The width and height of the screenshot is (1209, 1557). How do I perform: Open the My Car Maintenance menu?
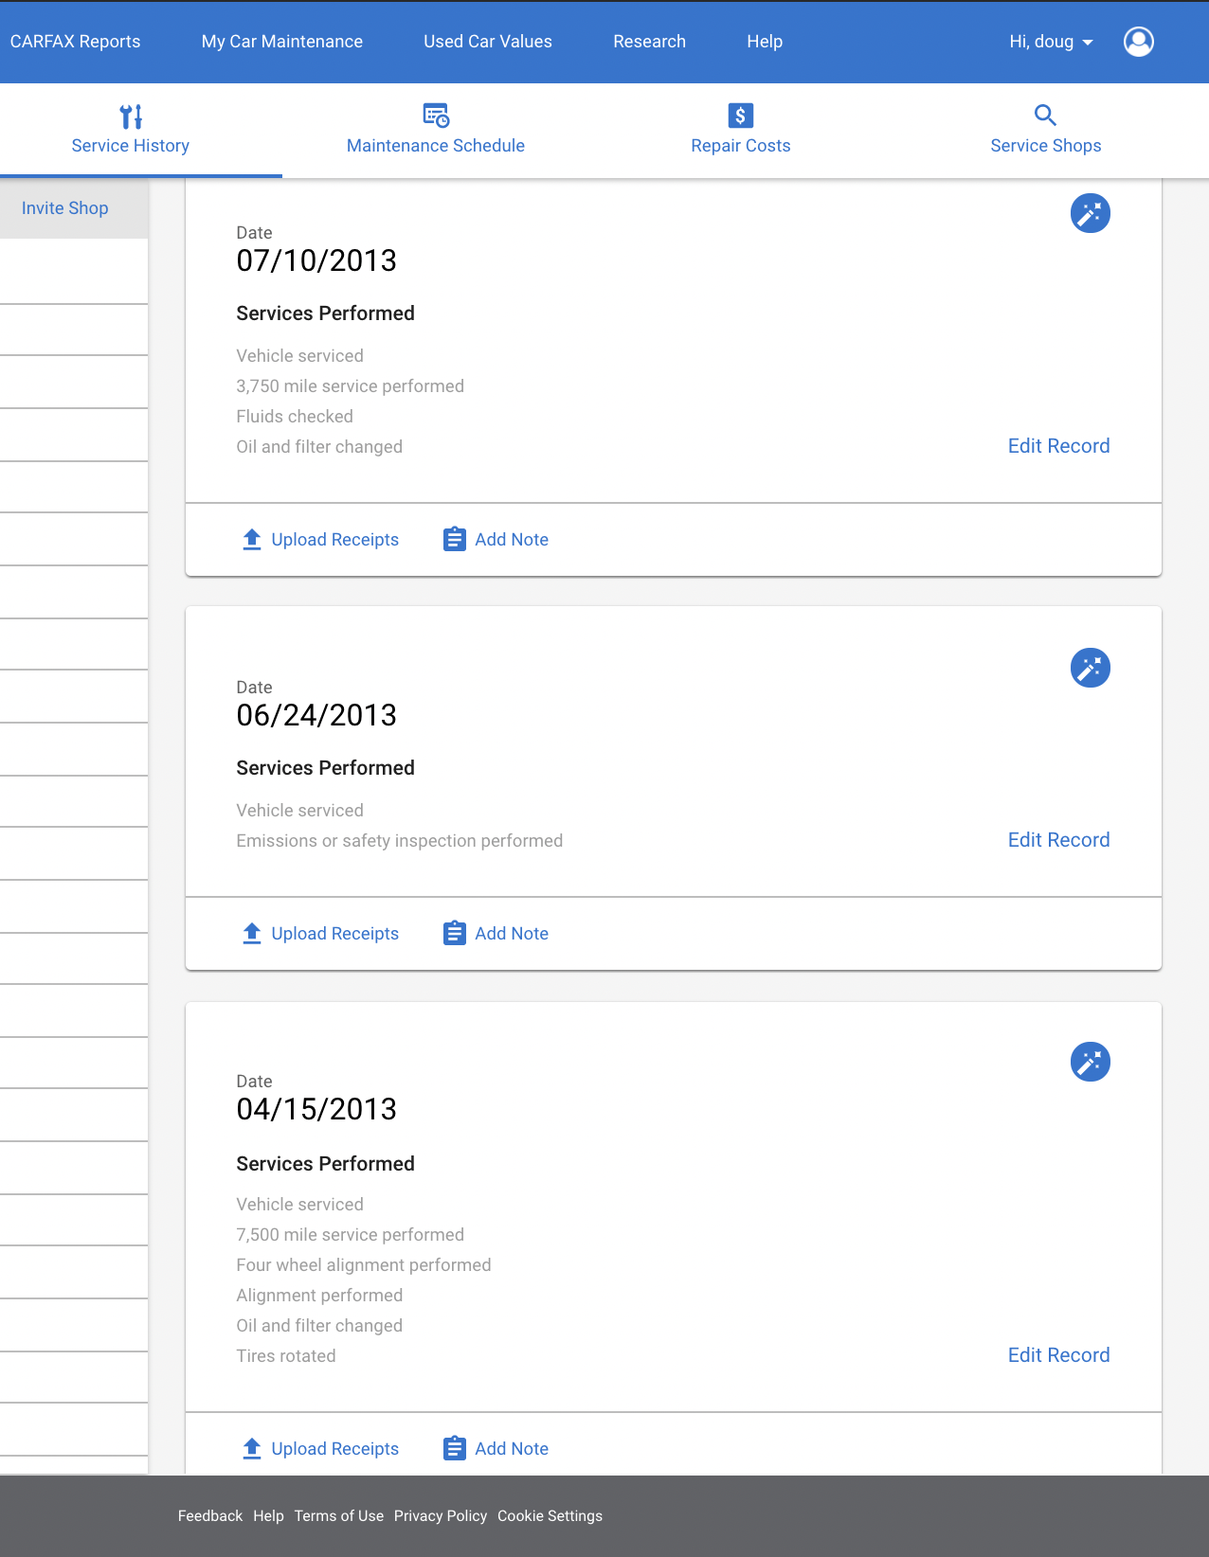tap(281, 42)
